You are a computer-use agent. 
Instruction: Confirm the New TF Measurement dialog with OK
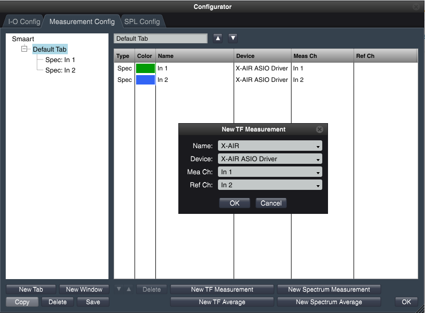(235, 203)
